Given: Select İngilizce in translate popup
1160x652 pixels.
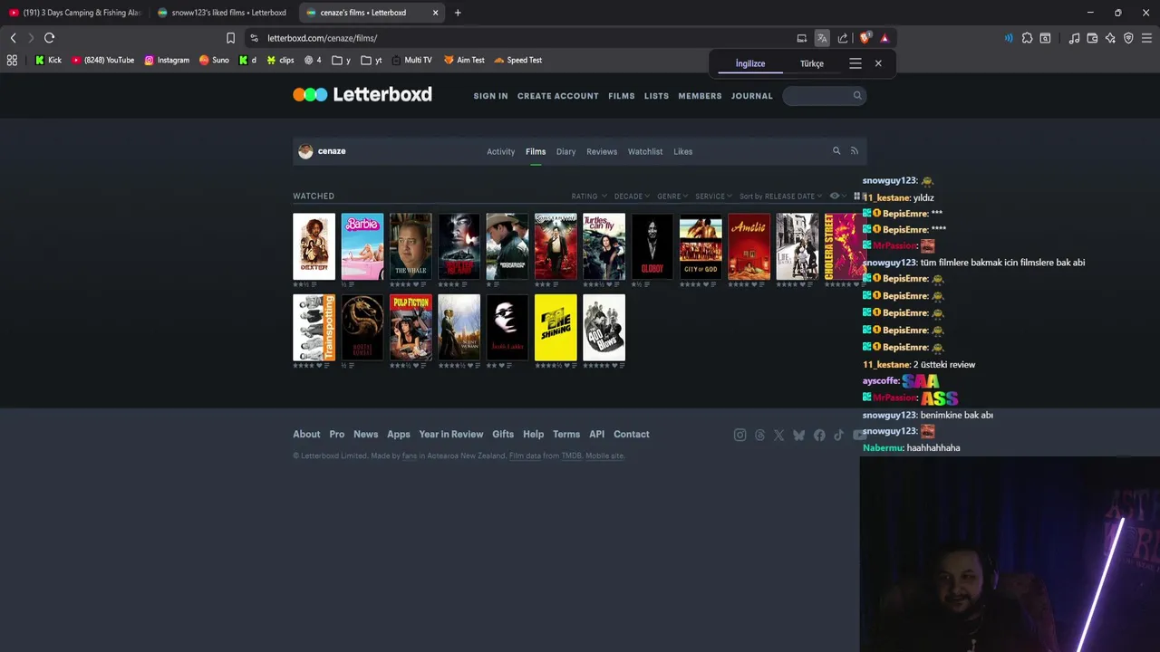Looking at the screenshot, I should pos(750,63).
